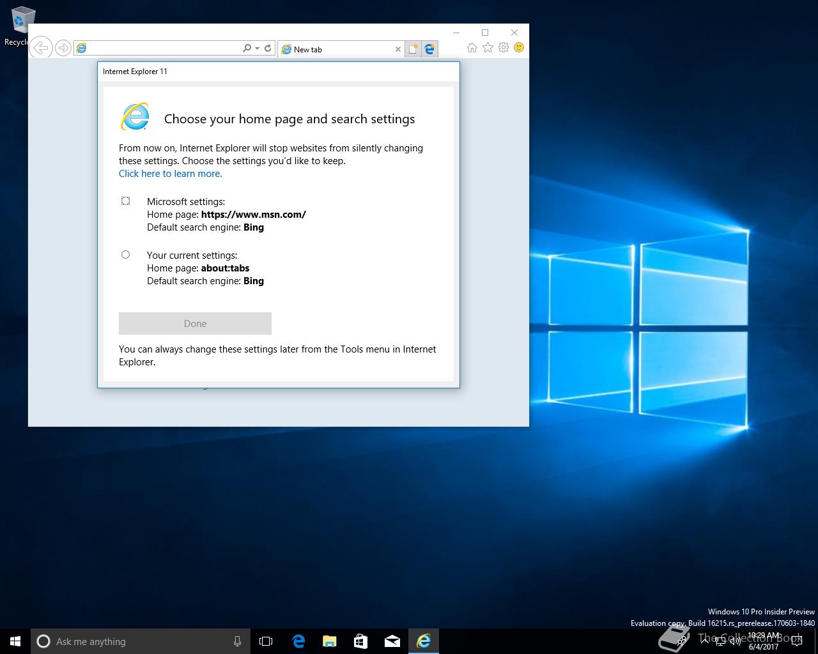
Task: Close the Internet Explorer window
Action: click(x=514, y=32)
